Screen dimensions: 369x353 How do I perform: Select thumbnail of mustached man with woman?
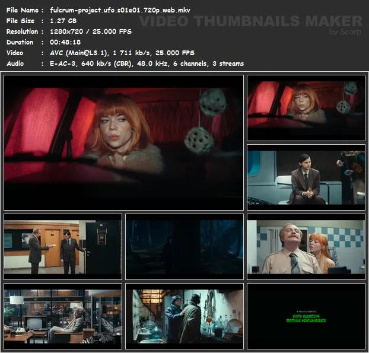pos(306,247)
